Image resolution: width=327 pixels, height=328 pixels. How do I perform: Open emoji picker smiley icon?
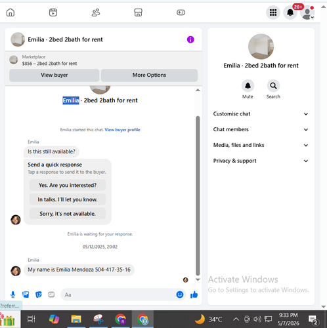pos(180,295)
